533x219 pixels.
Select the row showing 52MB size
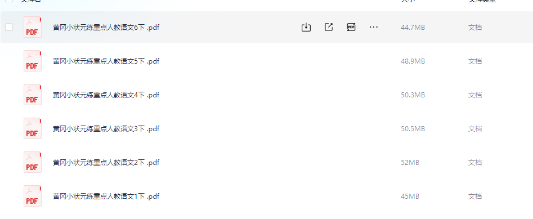pyautogui.click(x=267, y=163)
